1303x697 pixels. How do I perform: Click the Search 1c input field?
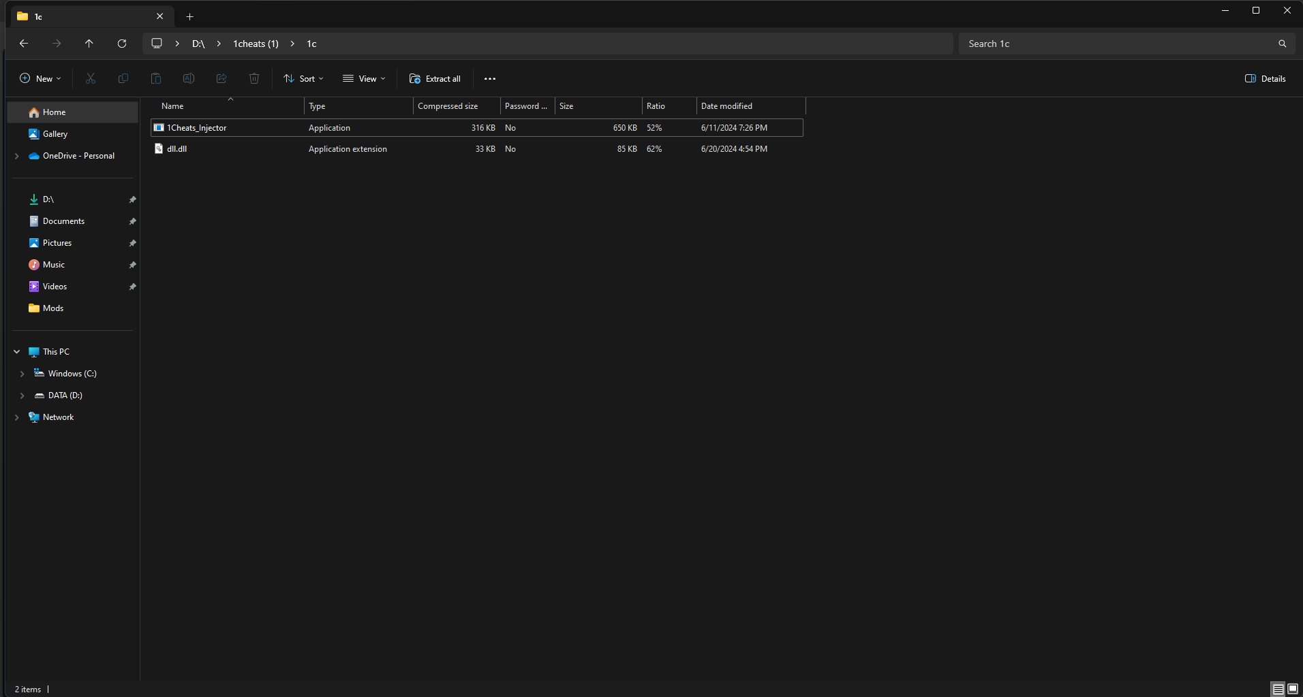coord(1118,44)
